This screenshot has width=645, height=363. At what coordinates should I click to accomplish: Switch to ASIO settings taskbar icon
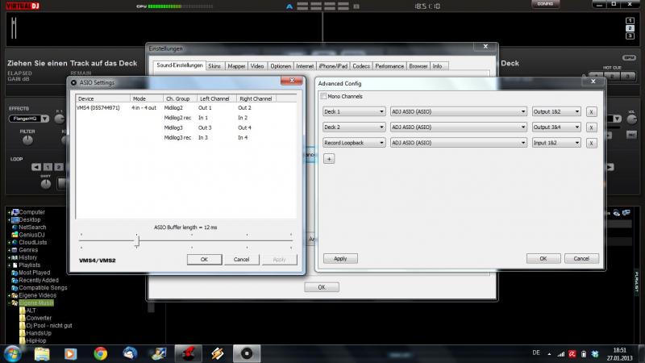tap(247, 353)
